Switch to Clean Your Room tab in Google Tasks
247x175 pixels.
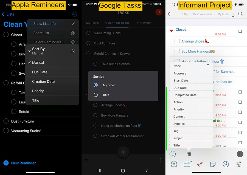tap(117, 23)
